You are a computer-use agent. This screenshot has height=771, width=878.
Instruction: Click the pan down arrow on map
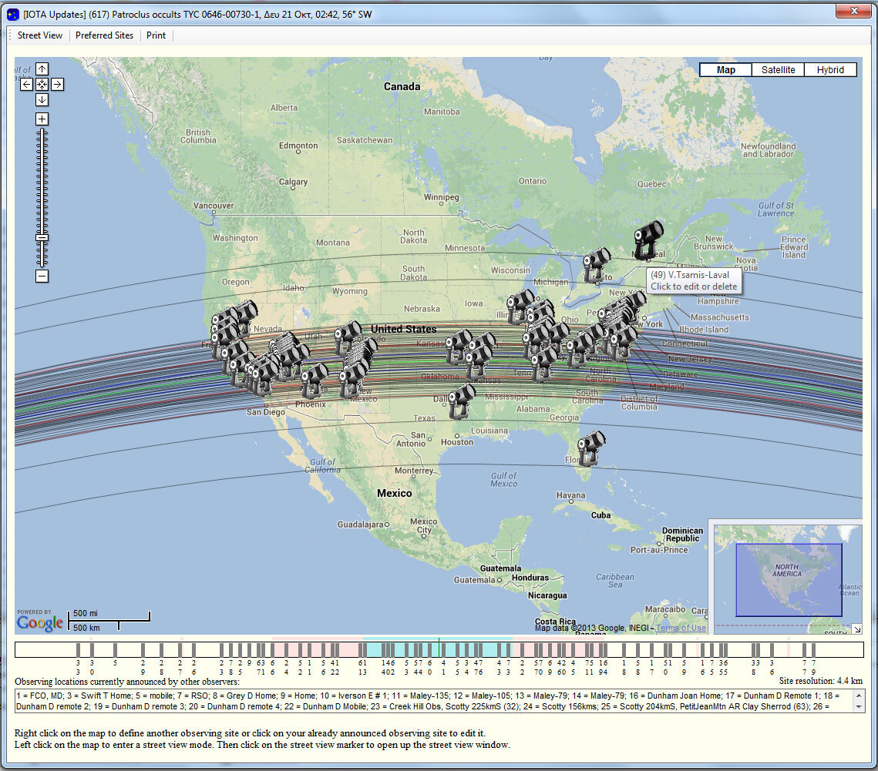click(x=42, y=99)
